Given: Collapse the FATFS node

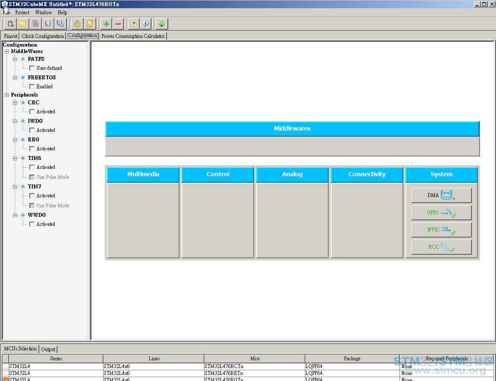Looking at the screenshot, I should [15, 59].
